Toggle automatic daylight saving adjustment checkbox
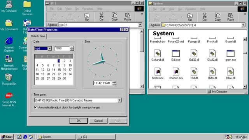 [35, 107]
